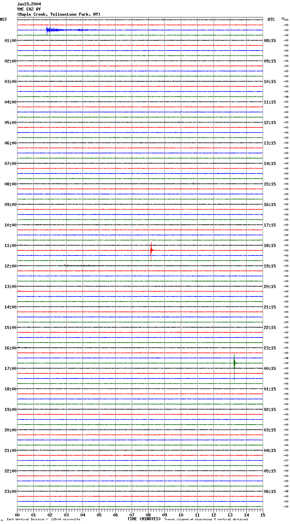The height and width of the screenshot is (524, 290).
Task: Click the MST time label '14:00'
Action: point(10,307)
